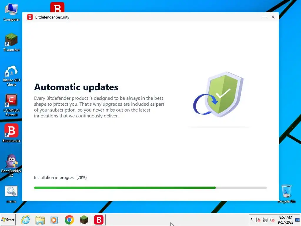Click the Installation in progress (78%) text
Screen dimensions: 301x226
60,177
